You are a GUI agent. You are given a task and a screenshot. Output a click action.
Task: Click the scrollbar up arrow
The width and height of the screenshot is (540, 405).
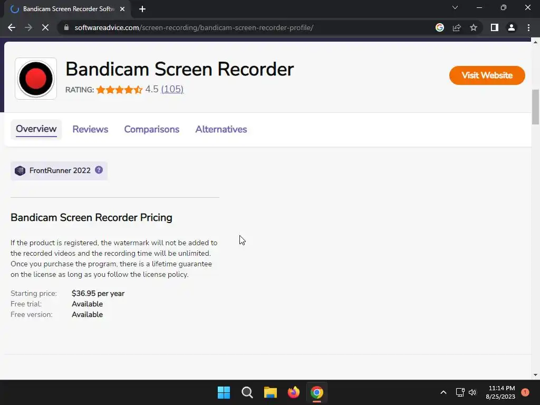pos(535,42)
